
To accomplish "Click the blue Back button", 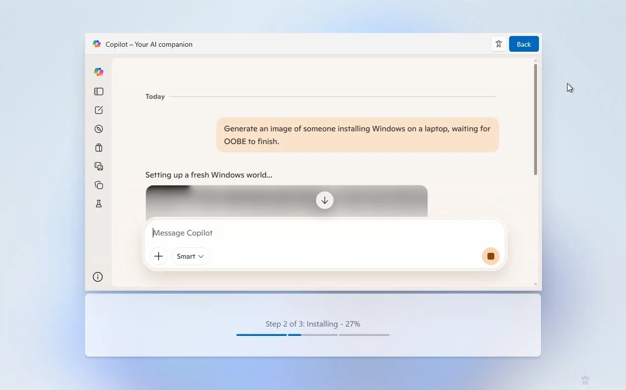I will pos(524,44).
